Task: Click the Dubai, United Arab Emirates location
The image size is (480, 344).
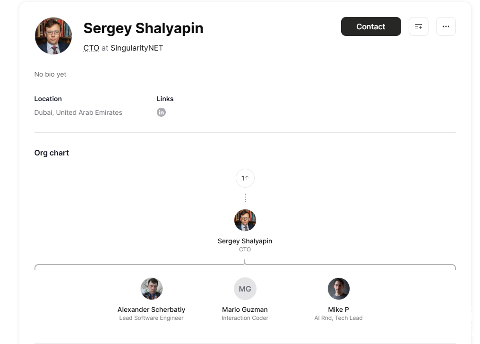Action: tap(78, 112)
